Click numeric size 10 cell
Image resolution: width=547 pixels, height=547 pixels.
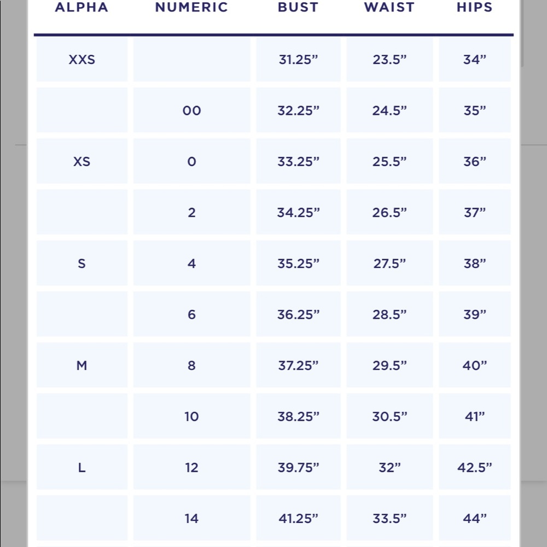[191, 416]
